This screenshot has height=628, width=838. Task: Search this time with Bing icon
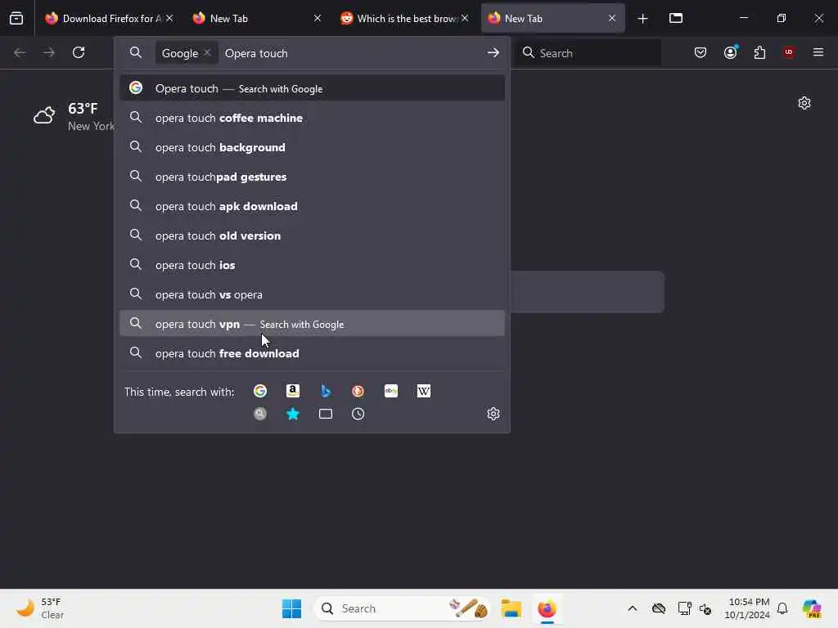point(326,392)
